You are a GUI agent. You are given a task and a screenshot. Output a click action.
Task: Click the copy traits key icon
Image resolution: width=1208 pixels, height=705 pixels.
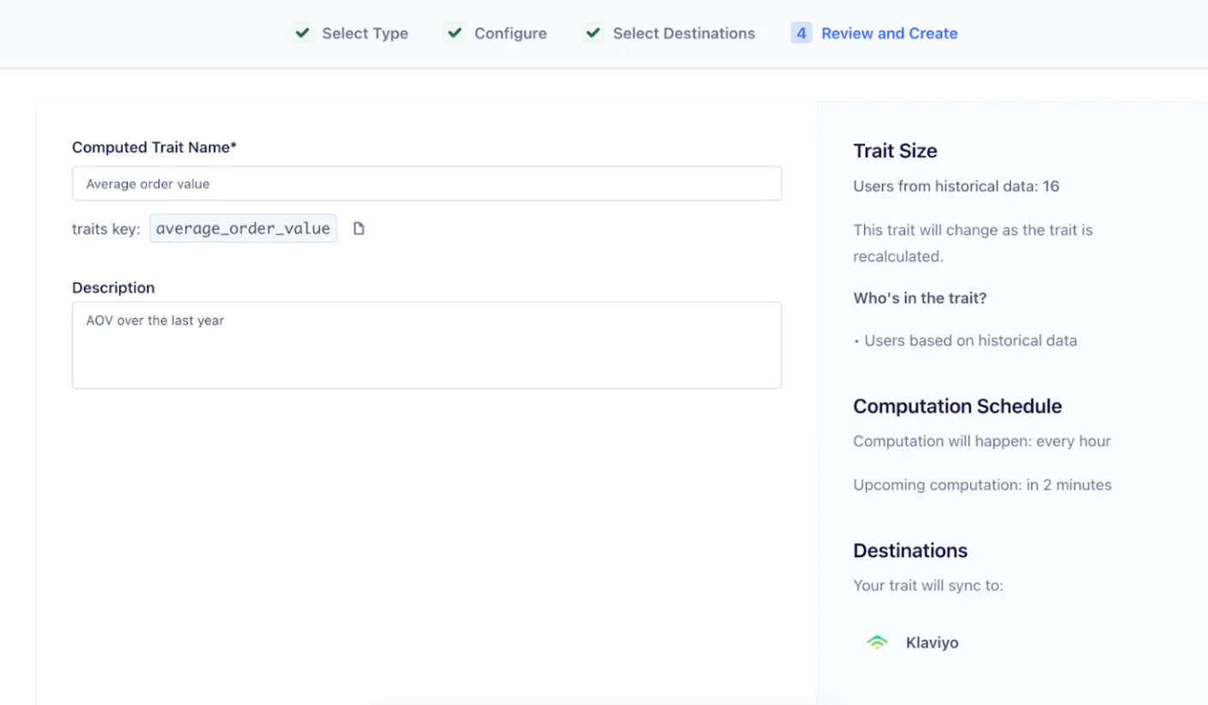coord(358,228)
